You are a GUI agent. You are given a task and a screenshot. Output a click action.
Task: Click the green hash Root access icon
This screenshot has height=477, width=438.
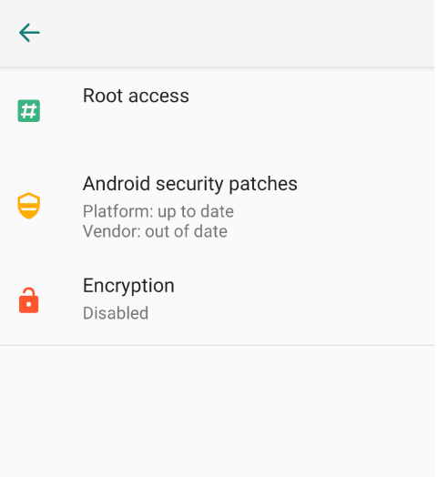point(29,110)
